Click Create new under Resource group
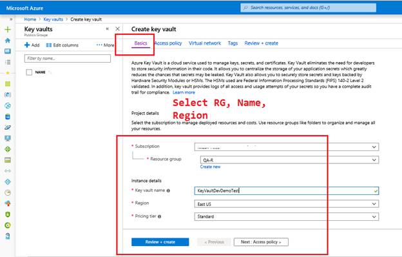402x257 pixels. [210, 167]
